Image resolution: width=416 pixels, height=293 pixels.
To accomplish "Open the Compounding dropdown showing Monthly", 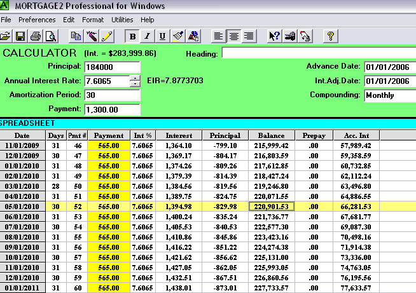I will pyautogui.click(x=389, y=95).
